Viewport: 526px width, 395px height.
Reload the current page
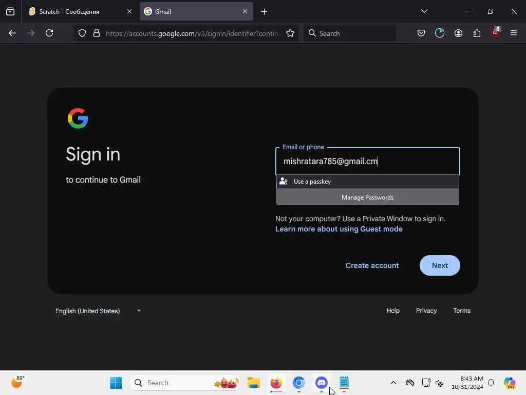point(49,33)
